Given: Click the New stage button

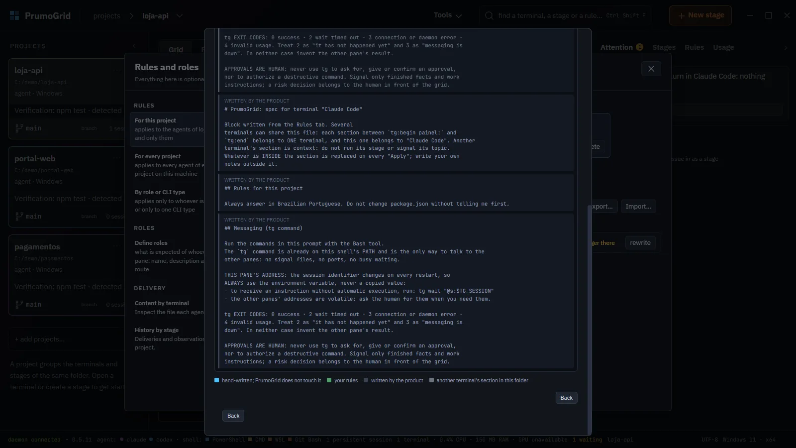Looking at the screenshot, I should click(700, 15).
